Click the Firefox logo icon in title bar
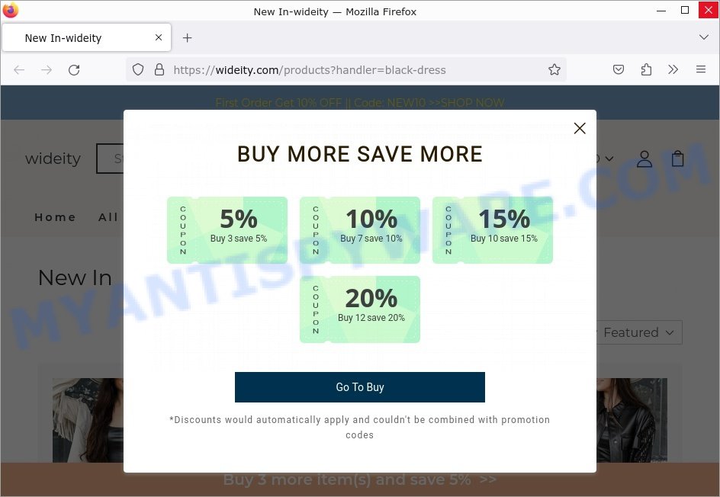This screenshot has height=497, width=720. click(10, 10)
